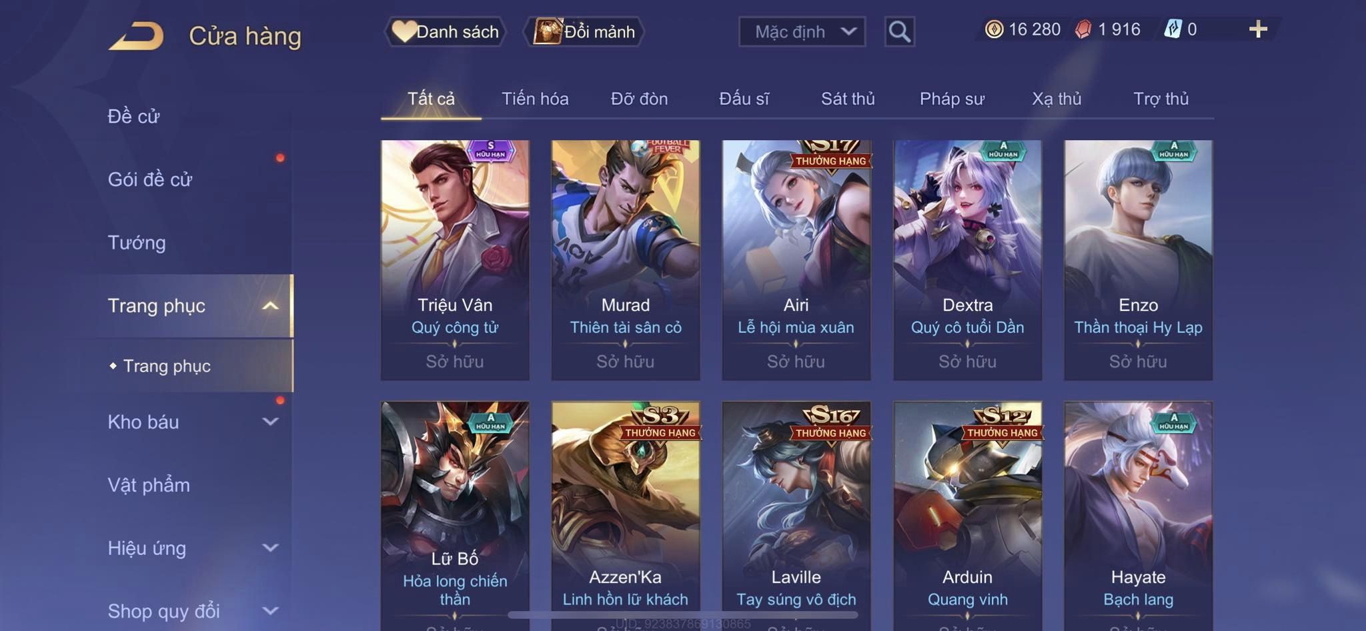This screenshot has height=631, width=1366.
Task: Tap the back arrow icon
Action: point(137,36)
